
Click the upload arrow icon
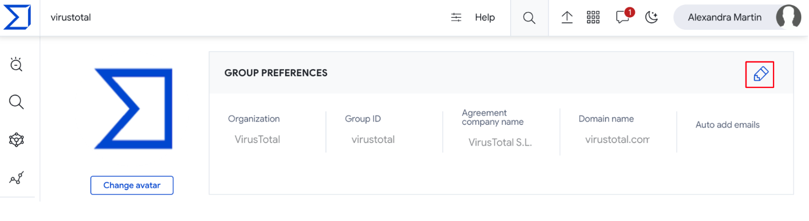[x=567, y=18]
